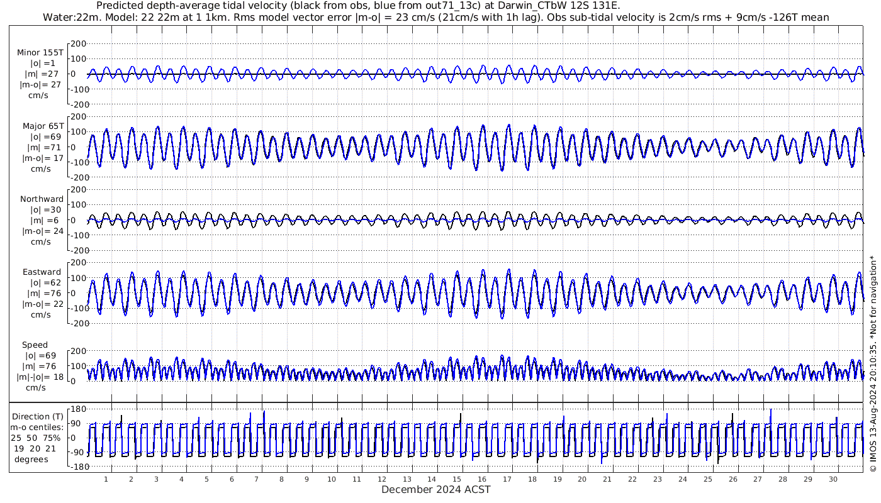Click day '15' on the date axis
Screen dimensions: 881x503
[457, 480]
